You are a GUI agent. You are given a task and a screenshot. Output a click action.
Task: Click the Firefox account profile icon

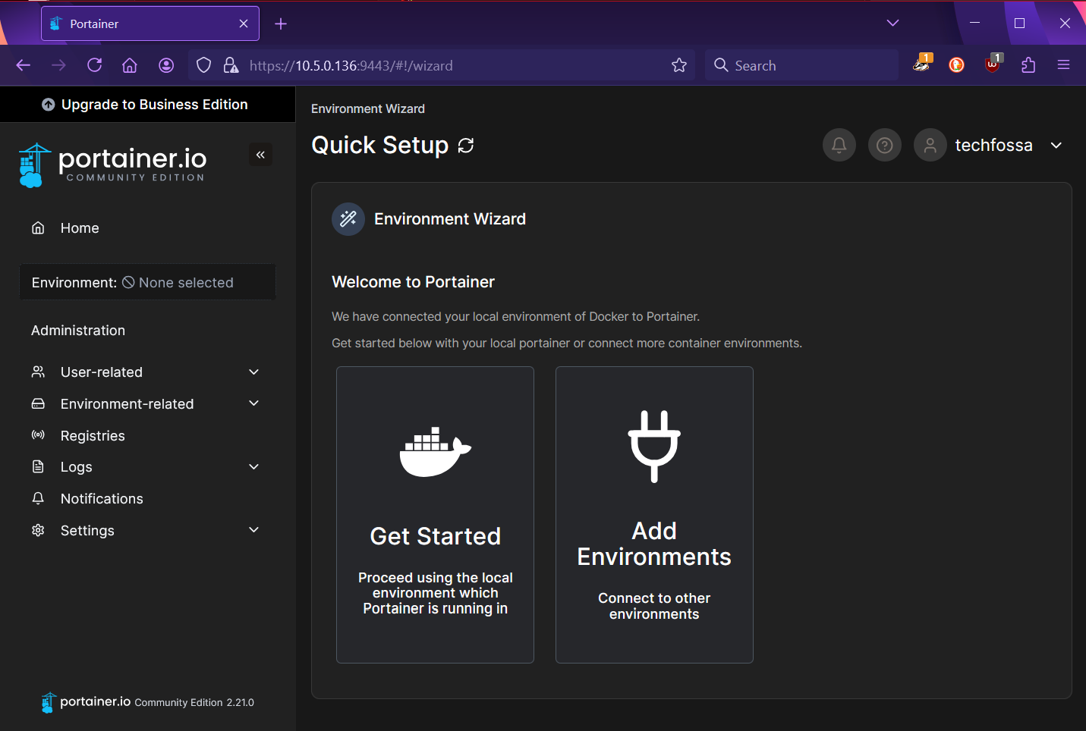166,65
